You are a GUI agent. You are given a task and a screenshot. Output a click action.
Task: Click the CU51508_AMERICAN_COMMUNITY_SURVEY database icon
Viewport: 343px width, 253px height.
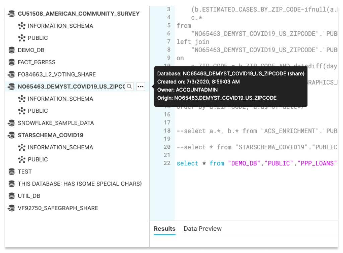(11, 14)
